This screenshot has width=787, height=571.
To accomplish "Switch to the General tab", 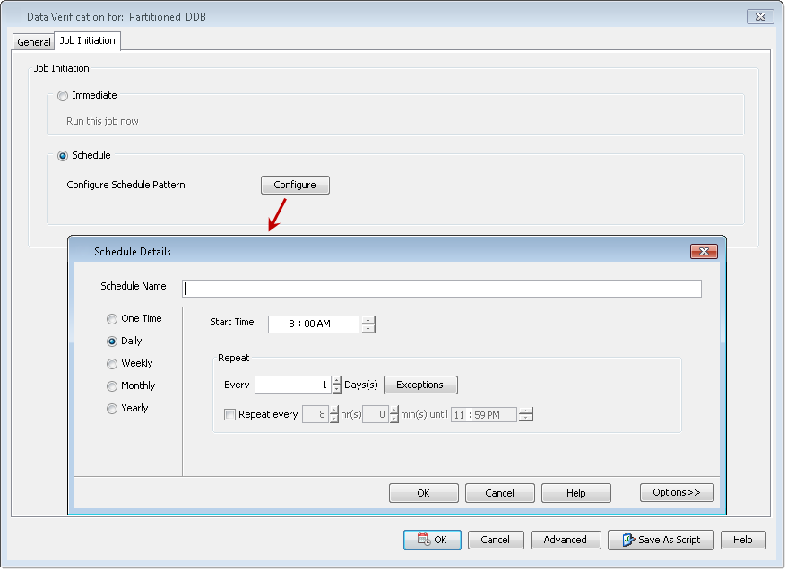I will 34,42.
